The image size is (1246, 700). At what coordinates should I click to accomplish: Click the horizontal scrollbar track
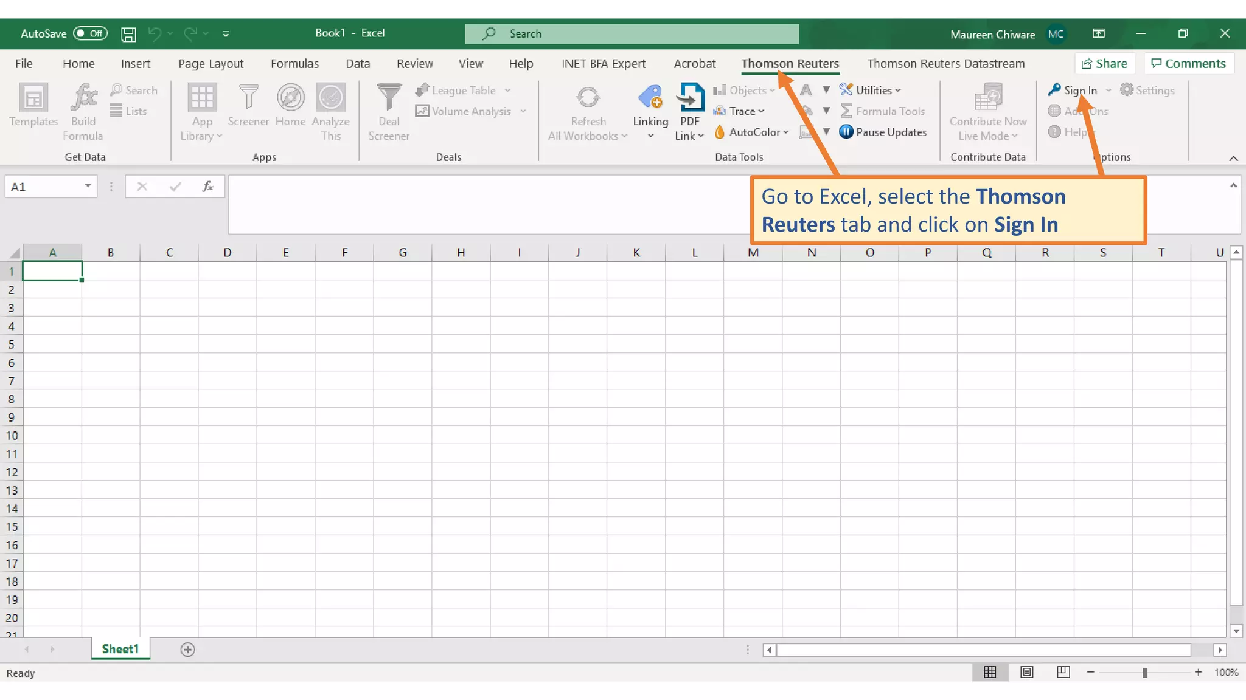(983, 650)
